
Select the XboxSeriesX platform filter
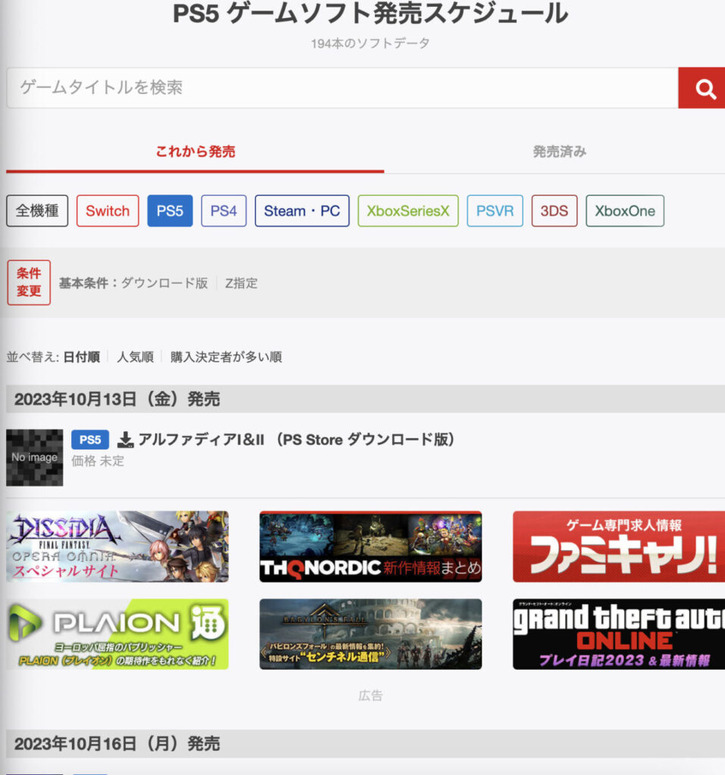(408, 211)
